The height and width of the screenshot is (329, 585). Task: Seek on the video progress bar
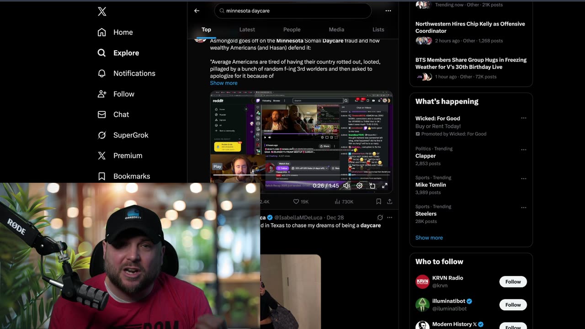point(301,174)
